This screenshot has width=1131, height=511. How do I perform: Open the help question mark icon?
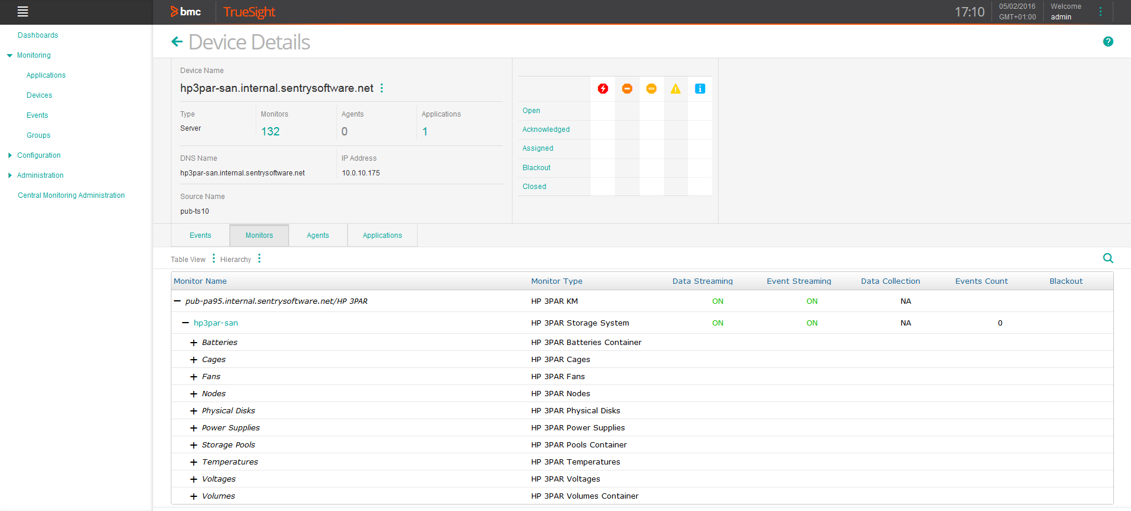[1108, 41]
